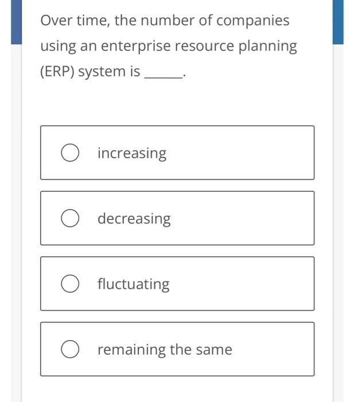The width and height of the screenshot is (354, 402).
Task: Click the "decreasing" answer label text
Action: coord(134,219)
